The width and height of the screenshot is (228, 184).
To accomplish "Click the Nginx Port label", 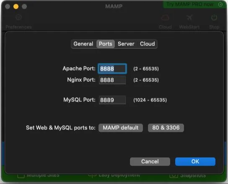I will pyautogui.click(x=81, y=80).
